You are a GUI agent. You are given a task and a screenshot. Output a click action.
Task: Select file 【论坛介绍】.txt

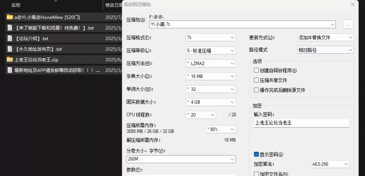click(x=64, y=38)
